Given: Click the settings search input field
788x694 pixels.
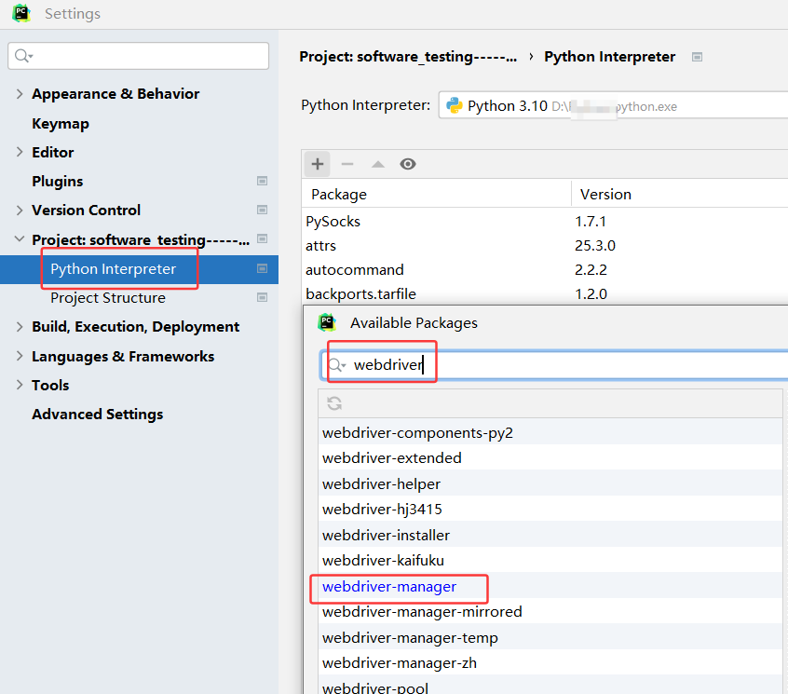Looking at the screenshot, I should (138, 56).
